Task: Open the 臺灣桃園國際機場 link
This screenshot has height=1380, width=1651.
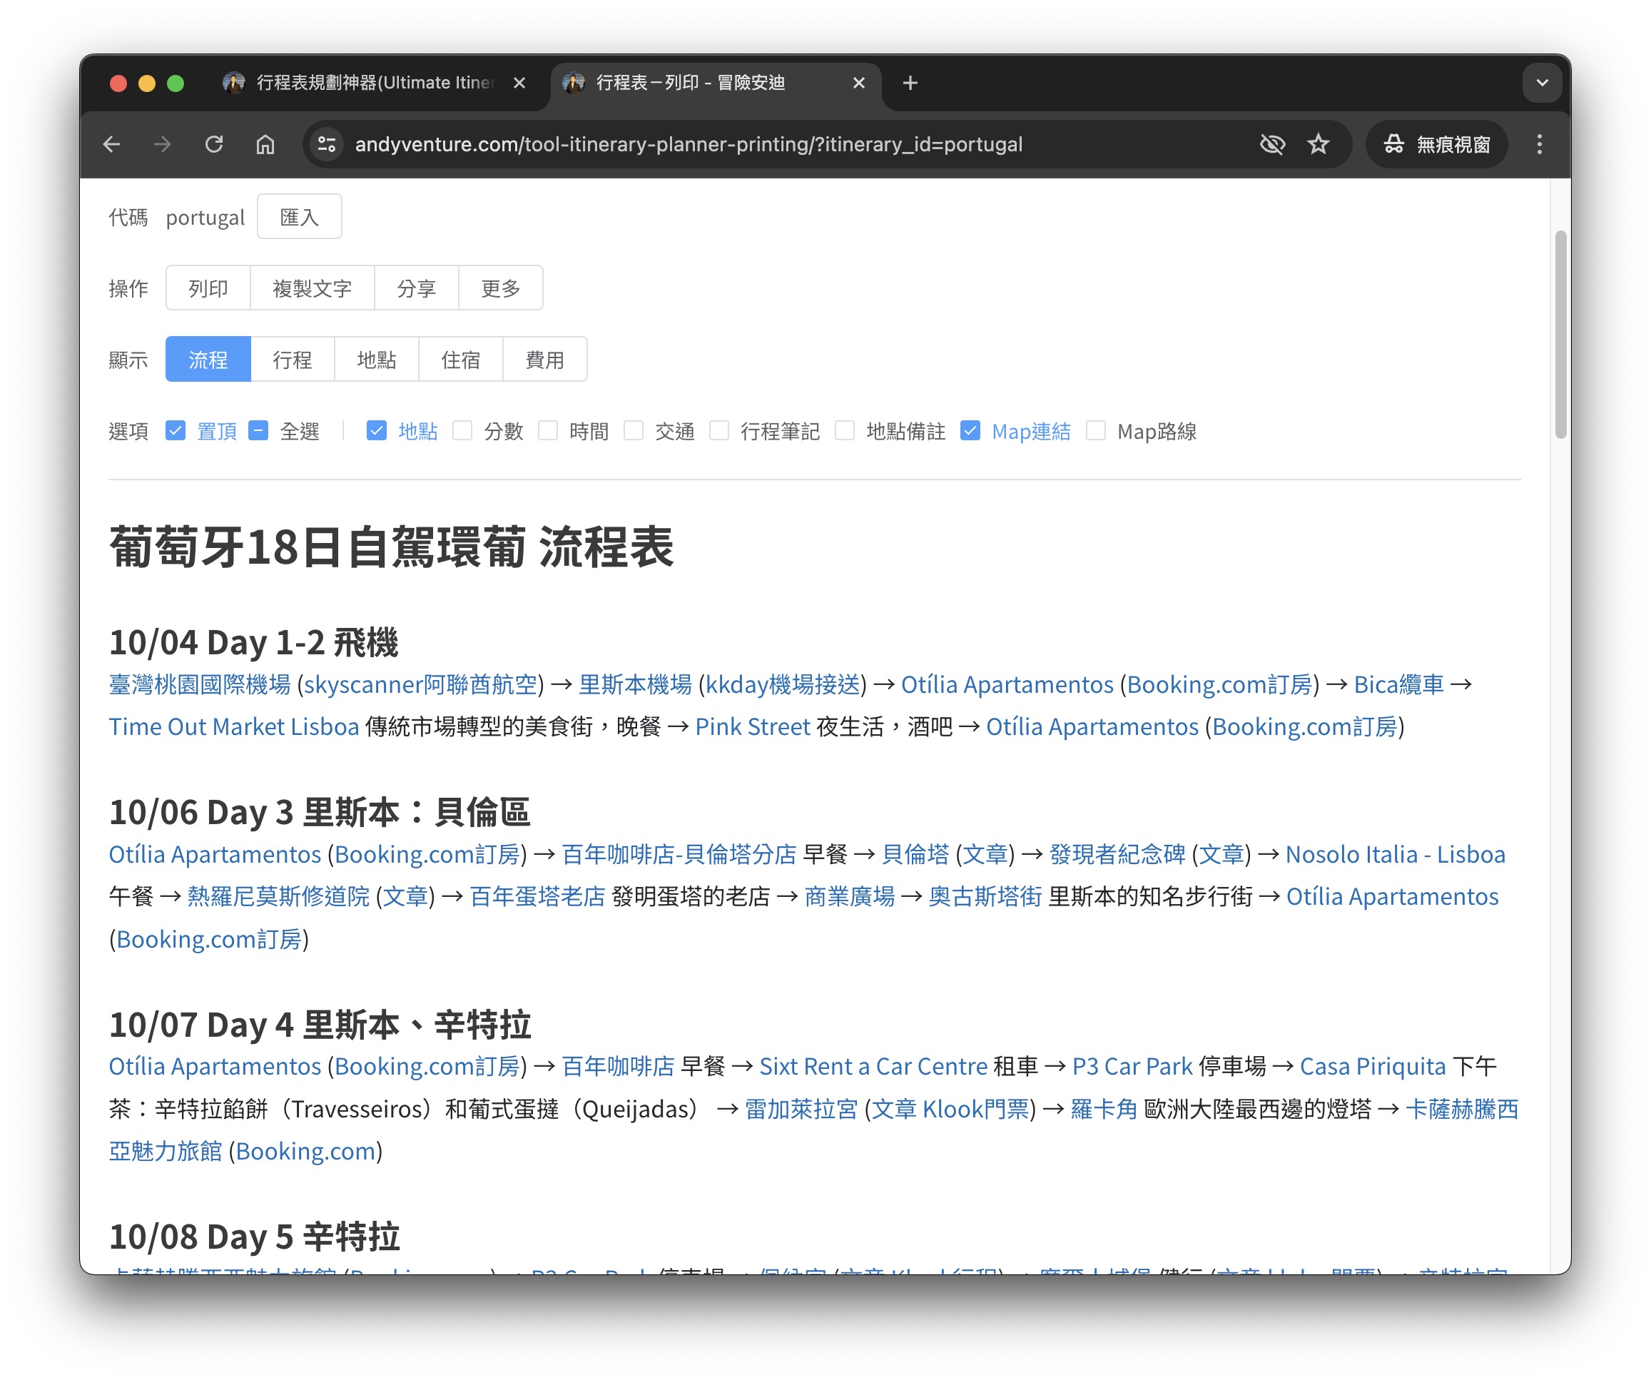Action: click(200, 685)
